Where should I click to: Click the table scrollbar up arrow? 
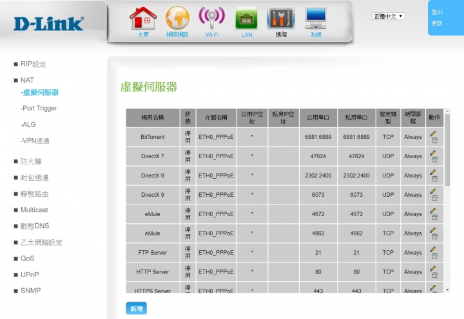point(447,111)
